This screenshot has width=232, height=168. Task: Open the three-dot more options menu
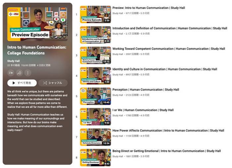click(28, 73)
